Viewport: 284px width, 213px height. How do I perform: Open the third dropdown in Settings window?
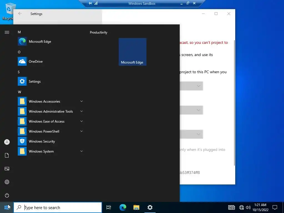[x=191, y=134]
